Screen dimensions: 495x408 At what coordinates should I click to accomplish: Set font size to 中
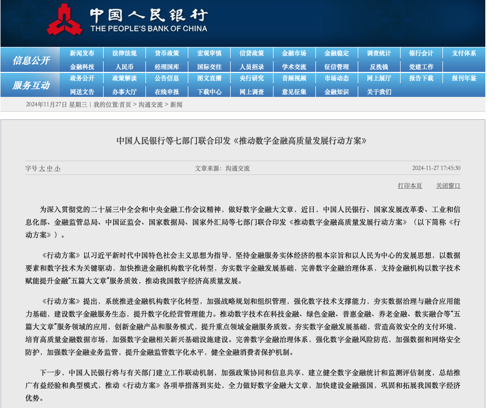(x=49, y=168)
